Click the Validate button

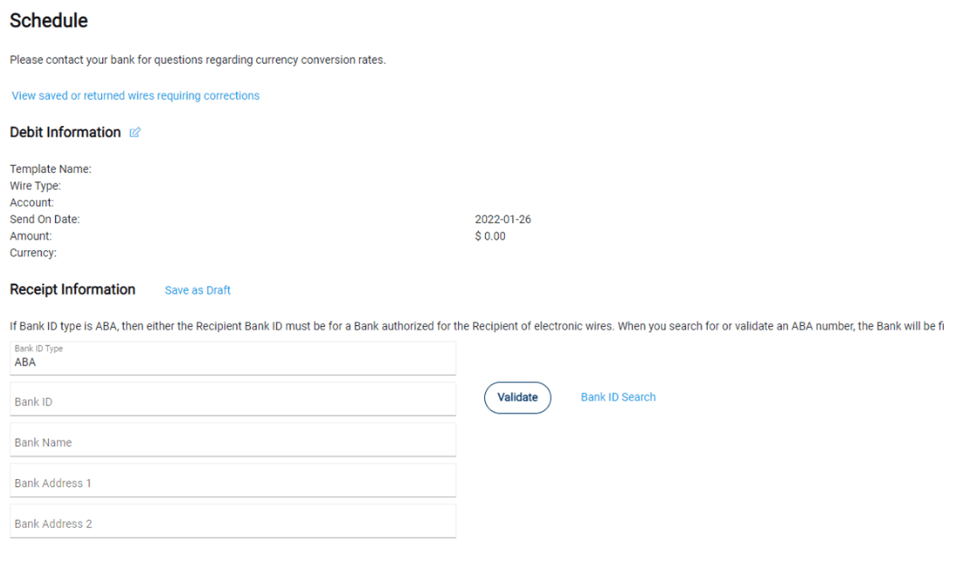(517, 398)
